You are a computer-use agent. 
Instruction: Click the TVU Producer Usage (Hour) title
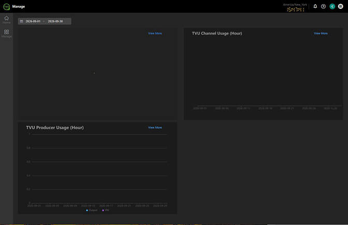(x=55, y=128)
